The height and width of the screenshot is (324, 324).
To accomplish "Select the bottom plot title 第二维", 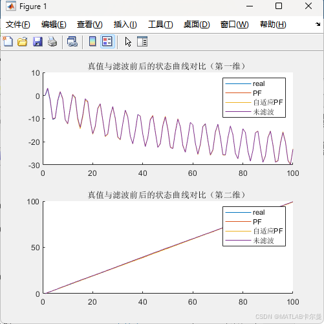I will tap(166, 195).
